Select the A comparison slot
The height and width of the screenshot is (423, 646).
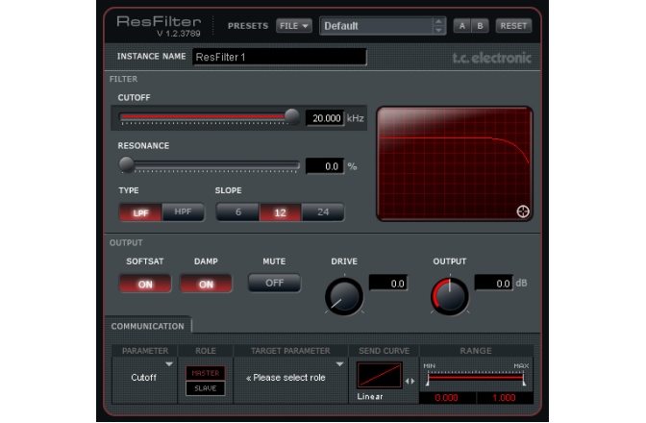462,26
